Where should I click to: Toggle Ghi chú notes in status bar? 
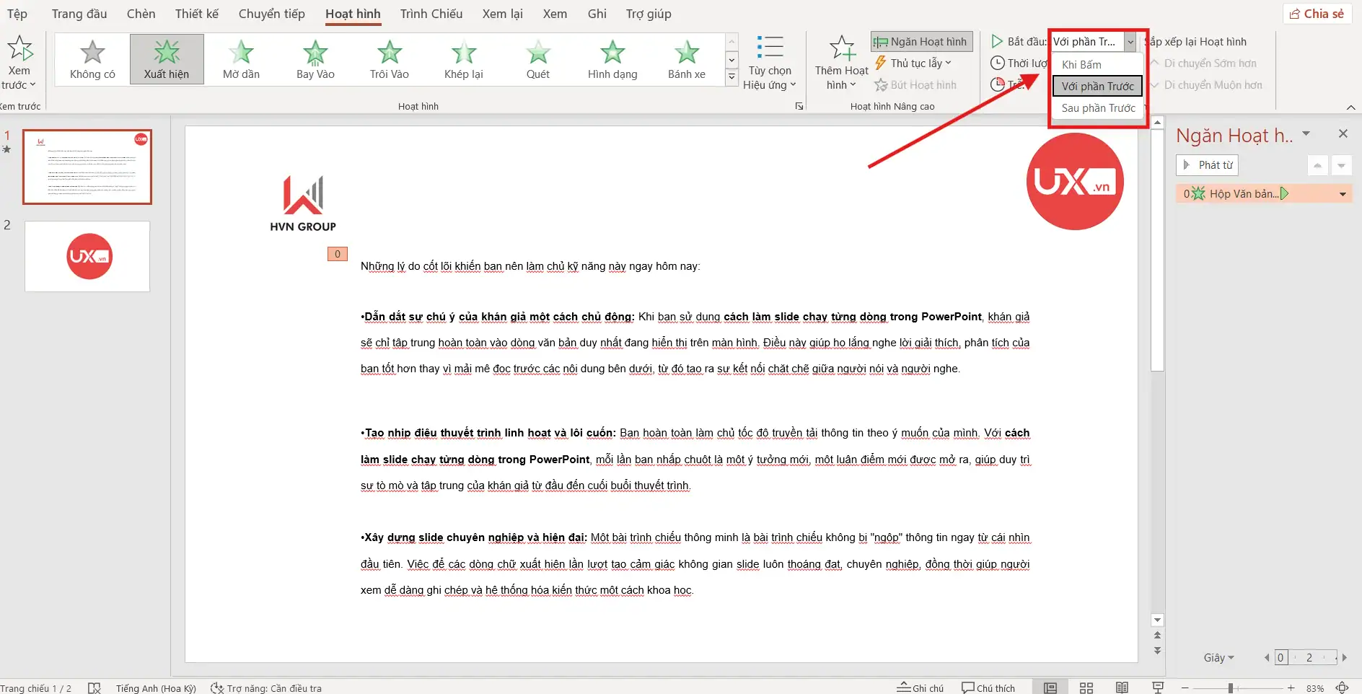pyautogui.click(x=921, y=688)
